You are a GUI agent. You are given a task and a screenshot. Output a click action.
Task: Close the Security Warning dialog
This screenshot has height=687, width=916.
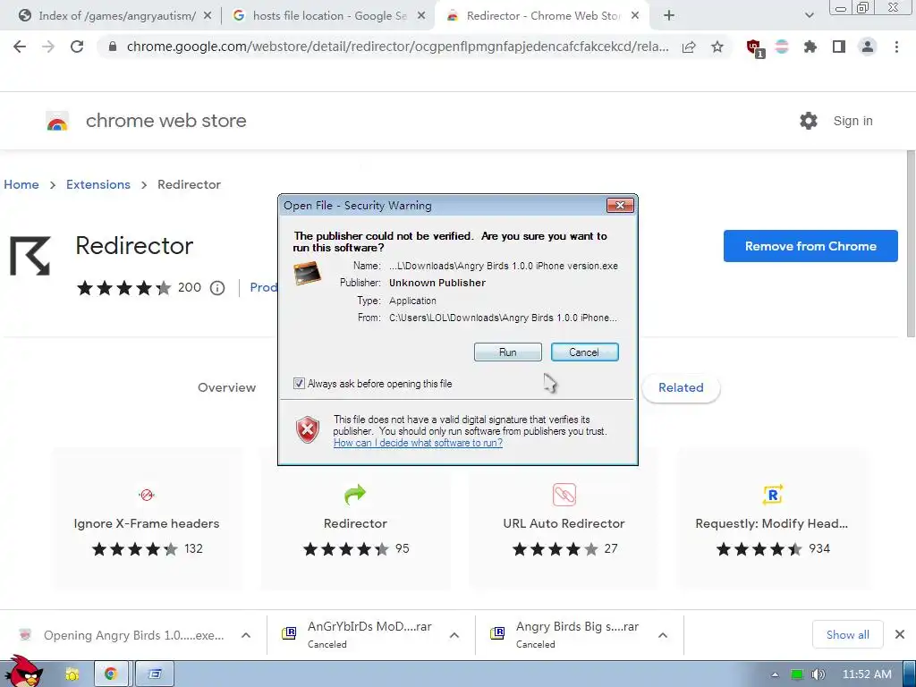pos(620,205)
